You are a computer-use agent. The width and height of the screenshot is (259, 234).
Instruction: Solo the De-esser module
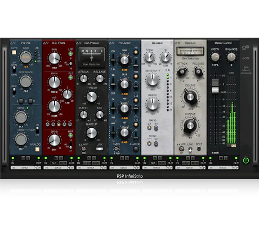(x=160, y=158)
